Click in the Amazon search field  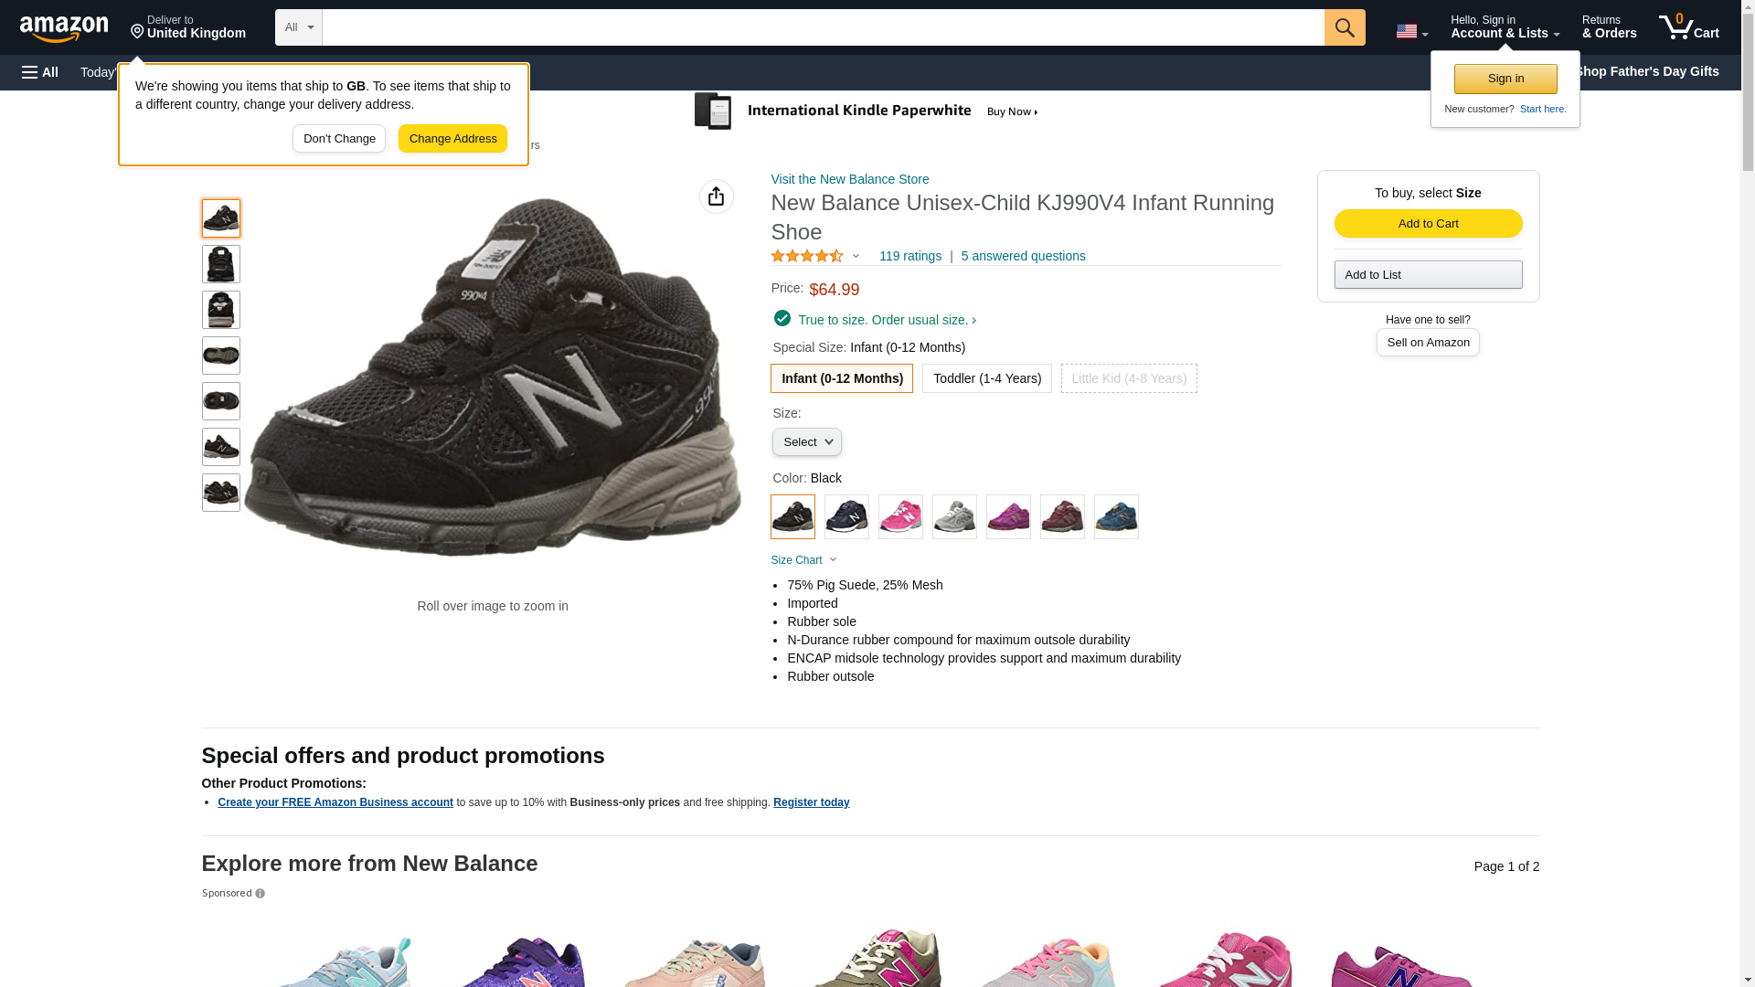coord(823,27)
